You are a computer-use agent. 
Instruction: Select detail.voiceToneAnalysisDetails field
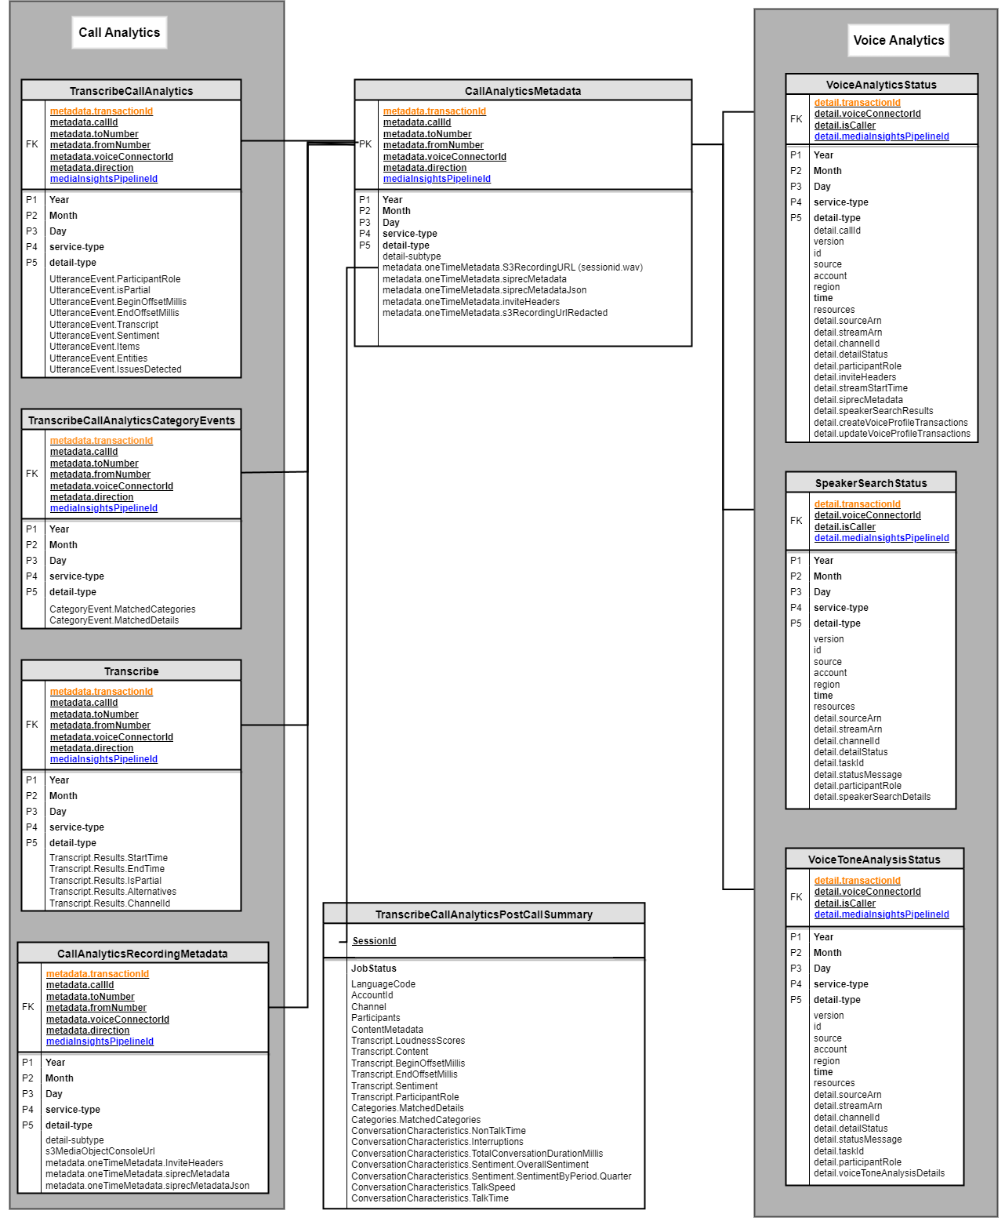click(x=879, y=1173)
